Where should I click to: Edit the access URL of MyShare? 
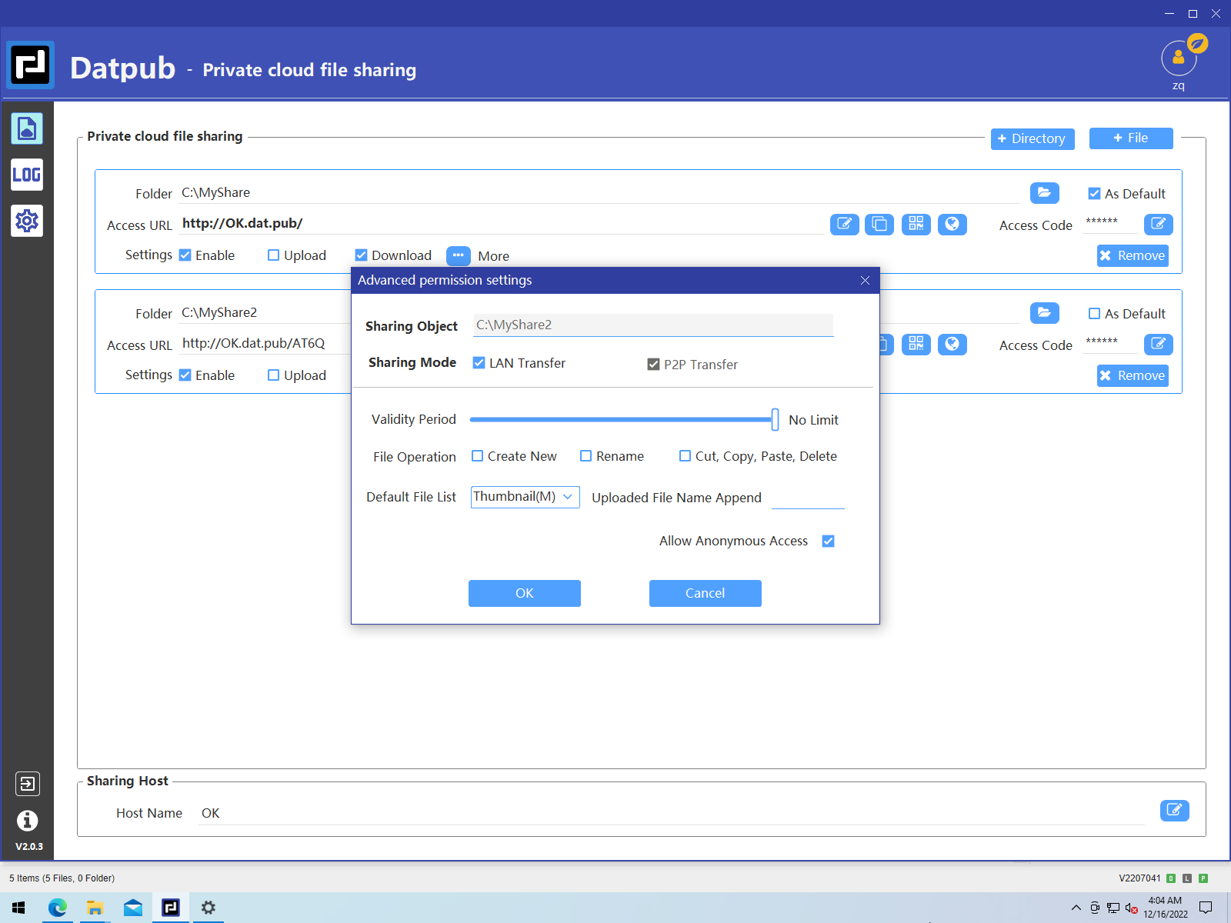coord(844,225)
